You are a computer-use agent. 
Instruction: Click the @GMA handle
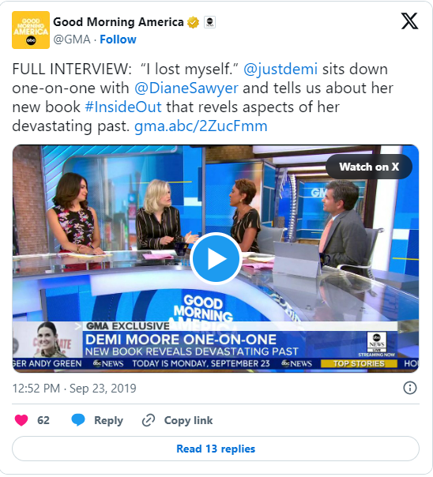click(x=72, y=39)
